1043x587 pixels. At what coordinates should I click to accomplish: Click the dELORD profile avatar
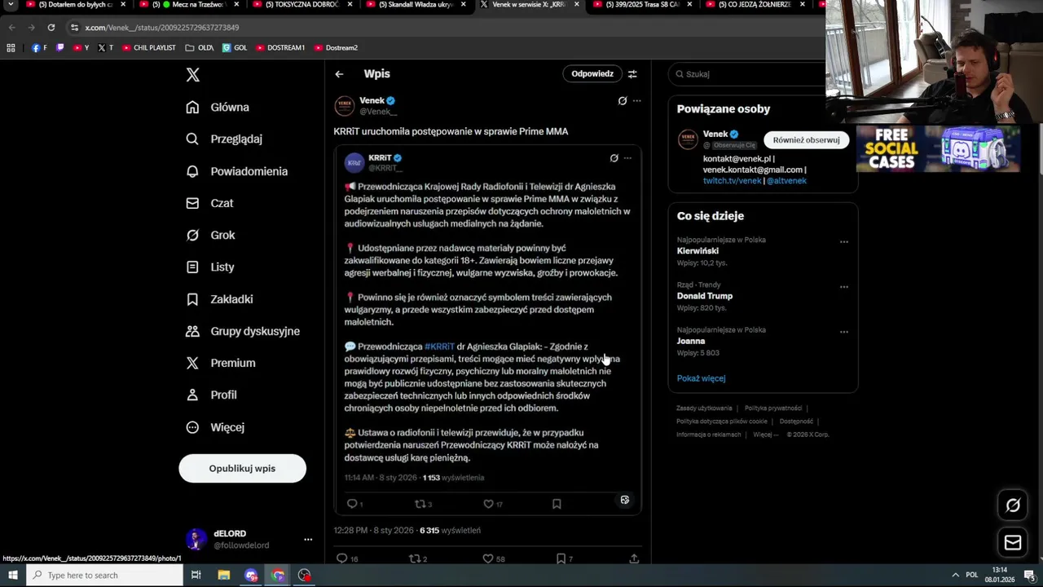coord(196,540)
